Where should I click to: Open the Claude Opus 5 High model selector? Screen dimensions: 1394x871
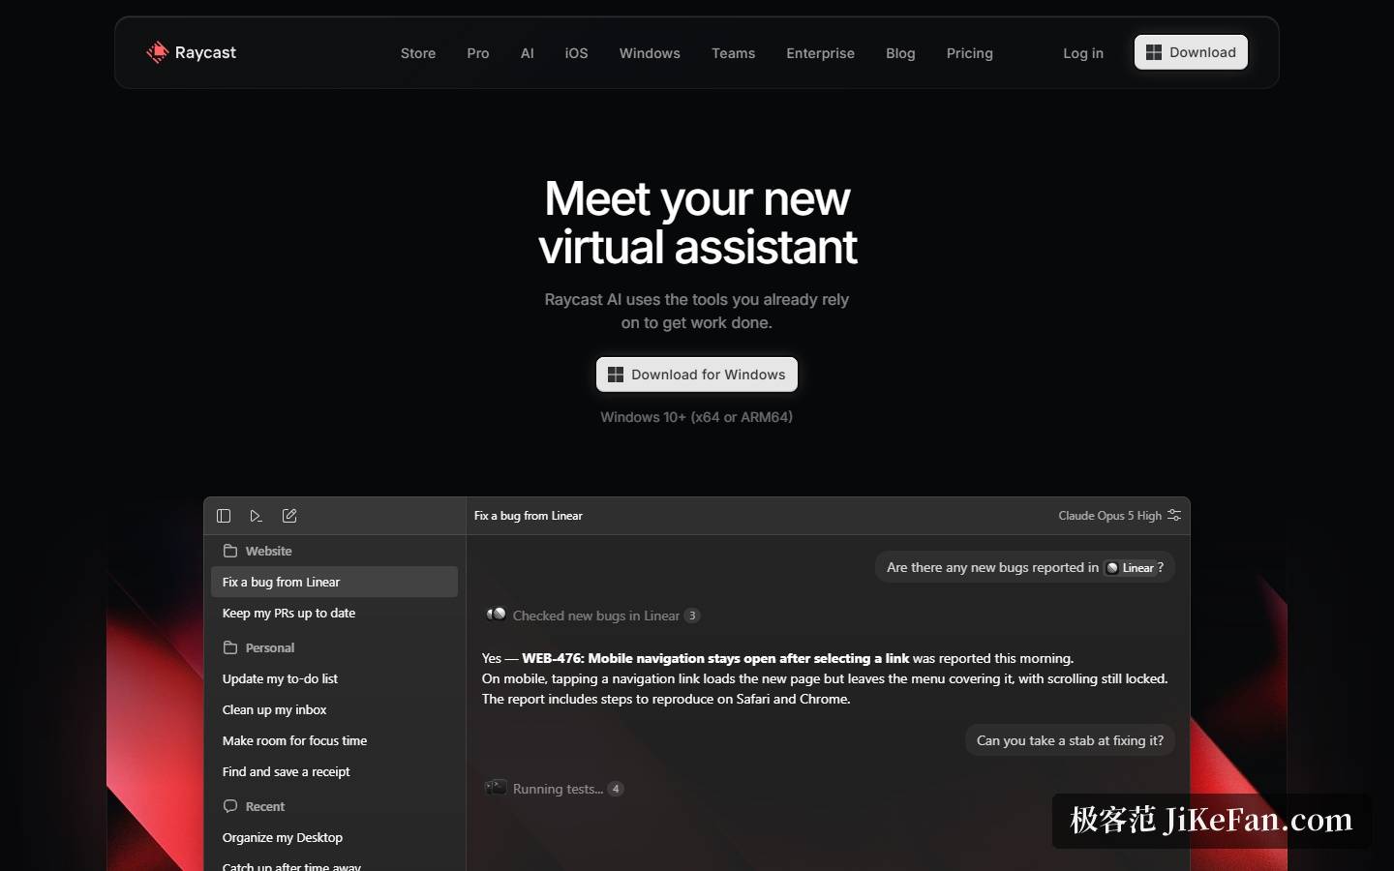pos(1109,516)
